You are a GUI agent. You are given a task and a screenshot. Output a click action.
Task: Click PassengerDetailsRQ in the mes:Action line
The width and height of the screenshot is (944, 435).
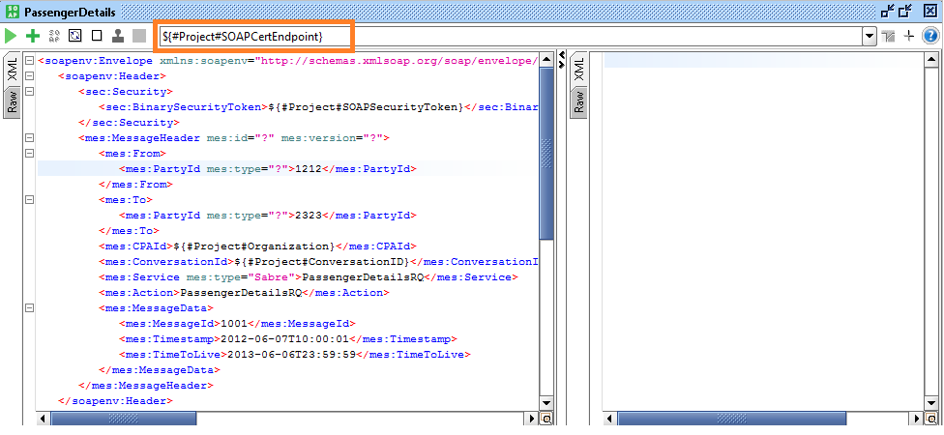tap(241, 292)
